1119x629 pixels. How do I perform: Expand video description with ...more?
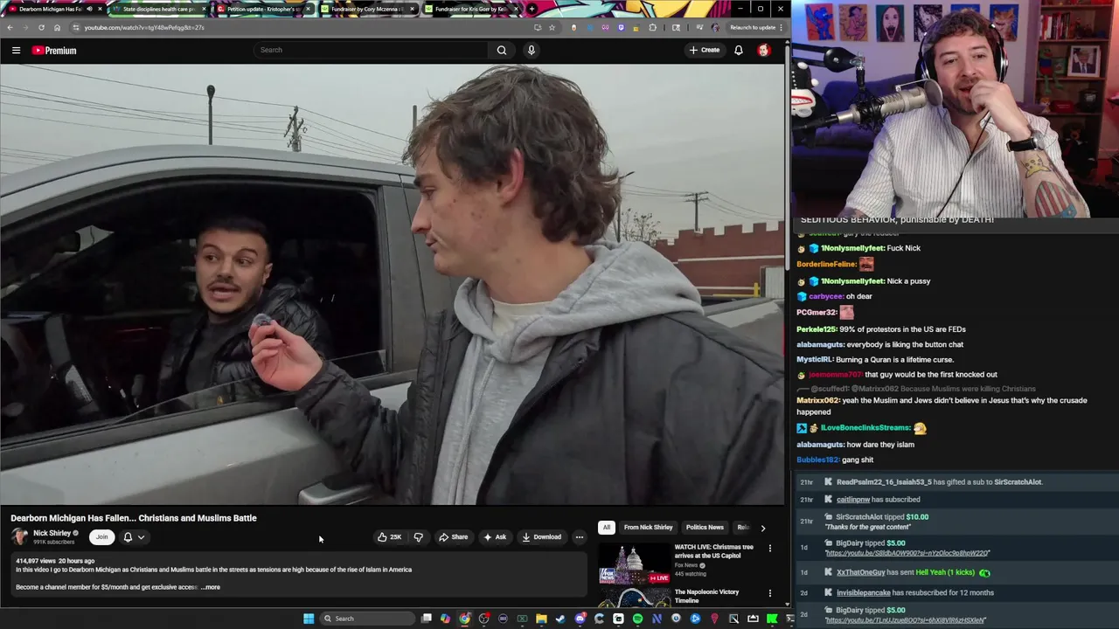coord(211,587)
